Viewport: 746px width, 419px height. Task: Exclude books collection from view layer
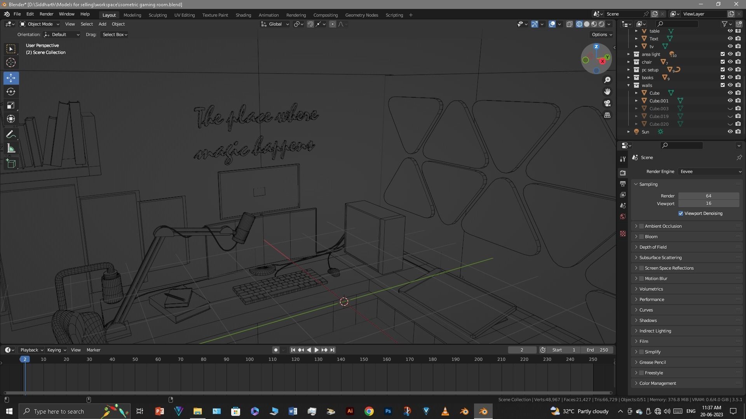click(x=723, y=77)
